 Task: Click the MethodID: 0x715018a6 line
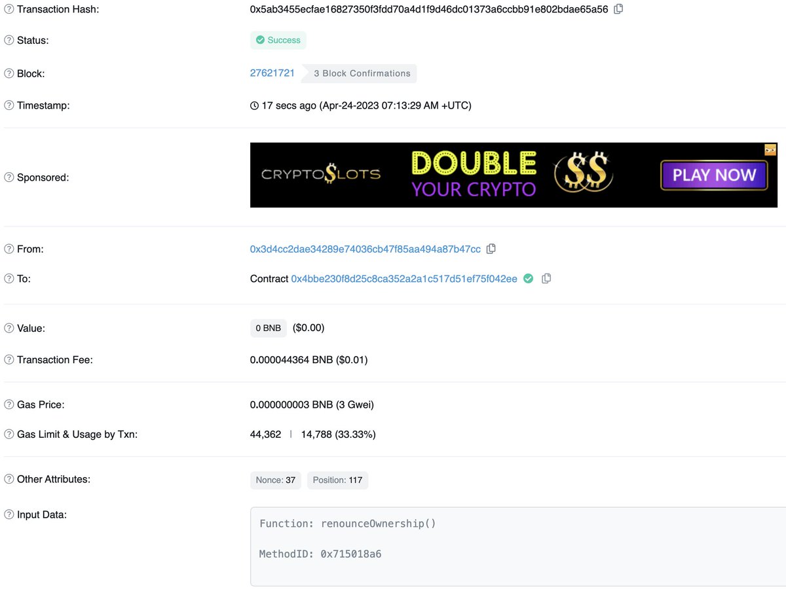coord(320,554)
